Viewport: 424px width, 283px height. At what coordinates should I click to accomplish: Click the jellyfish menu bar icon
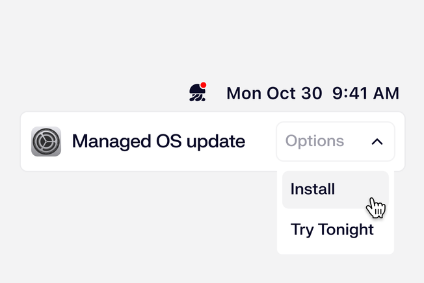198,93
